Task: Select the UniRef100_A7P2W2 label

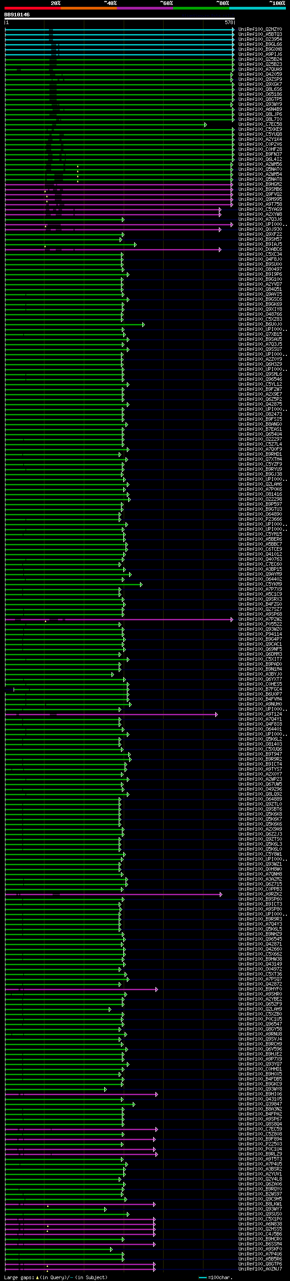Action: (260, 619)
